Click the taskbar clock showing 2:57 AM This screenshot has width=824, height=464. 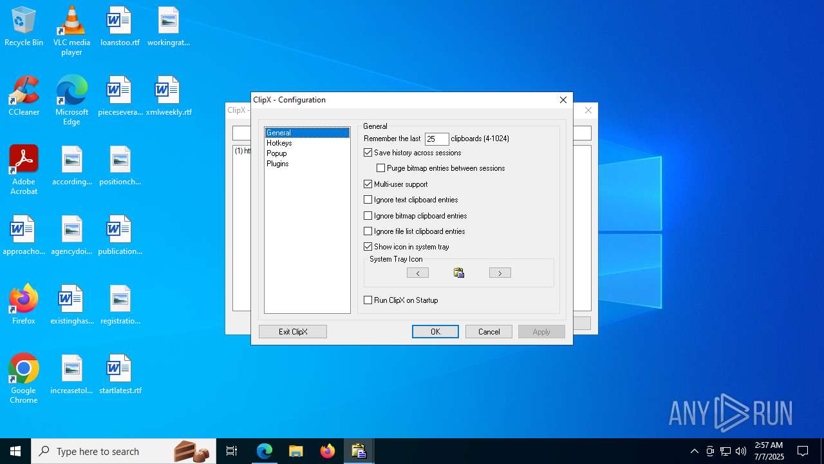pyautogui.click(x=769, y=451)
